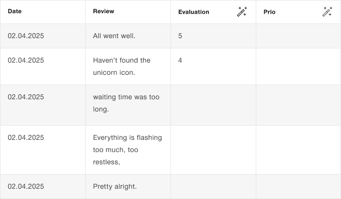341x199 pixels.
Task: Click empty Evaluation cell for "Pretty alright." row
Action: 213,186
